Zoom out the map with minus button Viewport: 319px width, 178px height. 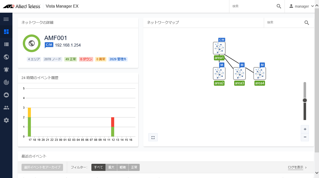305,137
